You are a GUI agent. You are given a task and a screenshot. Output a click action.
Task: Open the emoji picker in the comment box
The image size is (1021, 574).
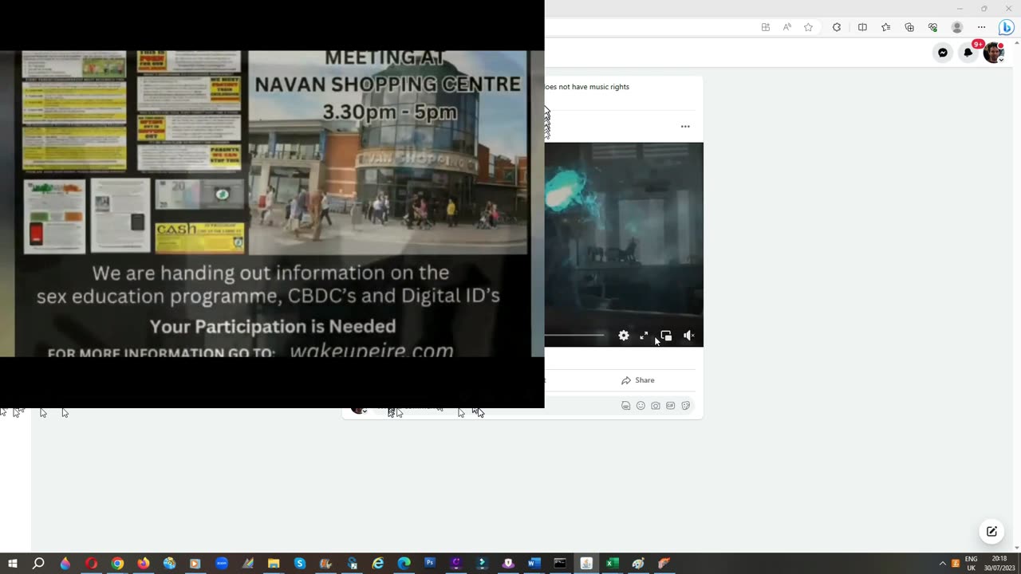[x=641, y=406]
